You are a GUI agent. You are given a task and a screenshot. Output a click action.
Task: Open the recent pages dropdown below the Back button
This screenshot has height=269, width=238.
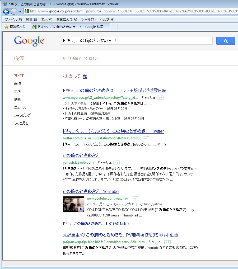coord(19,11)
